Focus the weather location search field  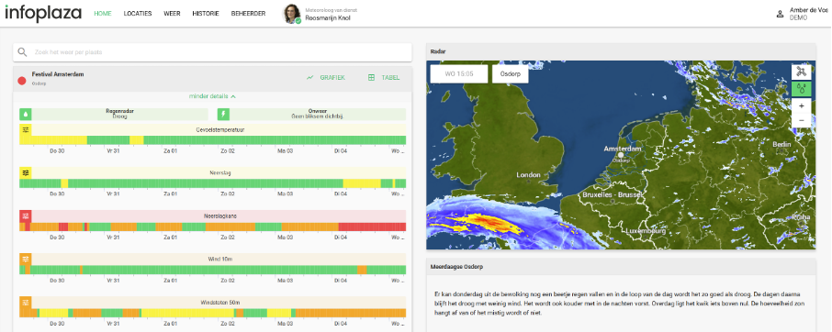(212, 52)
